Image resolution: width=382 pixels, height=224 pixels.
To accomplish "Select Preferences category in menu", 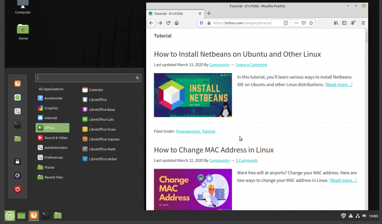I will pos(53,158).
